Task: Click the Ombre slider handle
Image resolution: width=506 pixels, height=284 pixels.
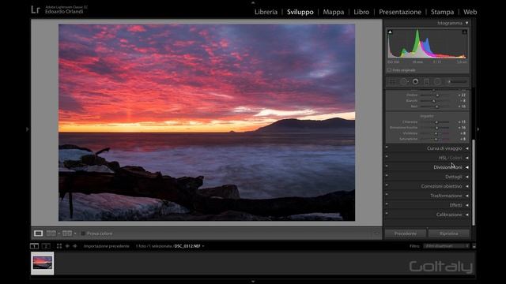Action: (x=437, y=95)
